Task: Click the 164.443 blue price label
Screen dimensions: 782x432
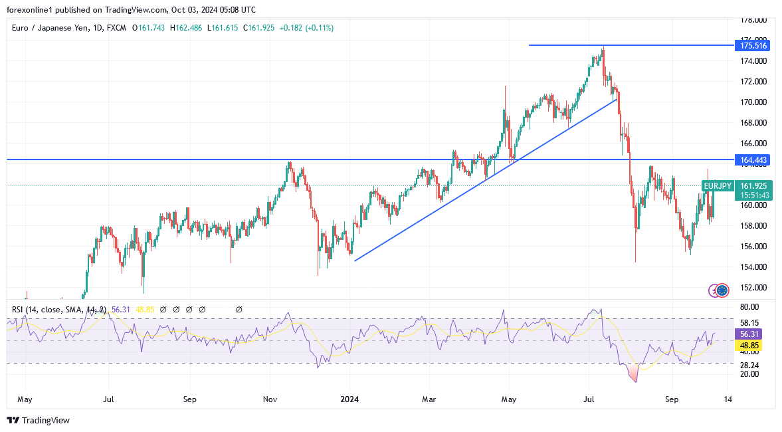Action: [x=752, y=160]
